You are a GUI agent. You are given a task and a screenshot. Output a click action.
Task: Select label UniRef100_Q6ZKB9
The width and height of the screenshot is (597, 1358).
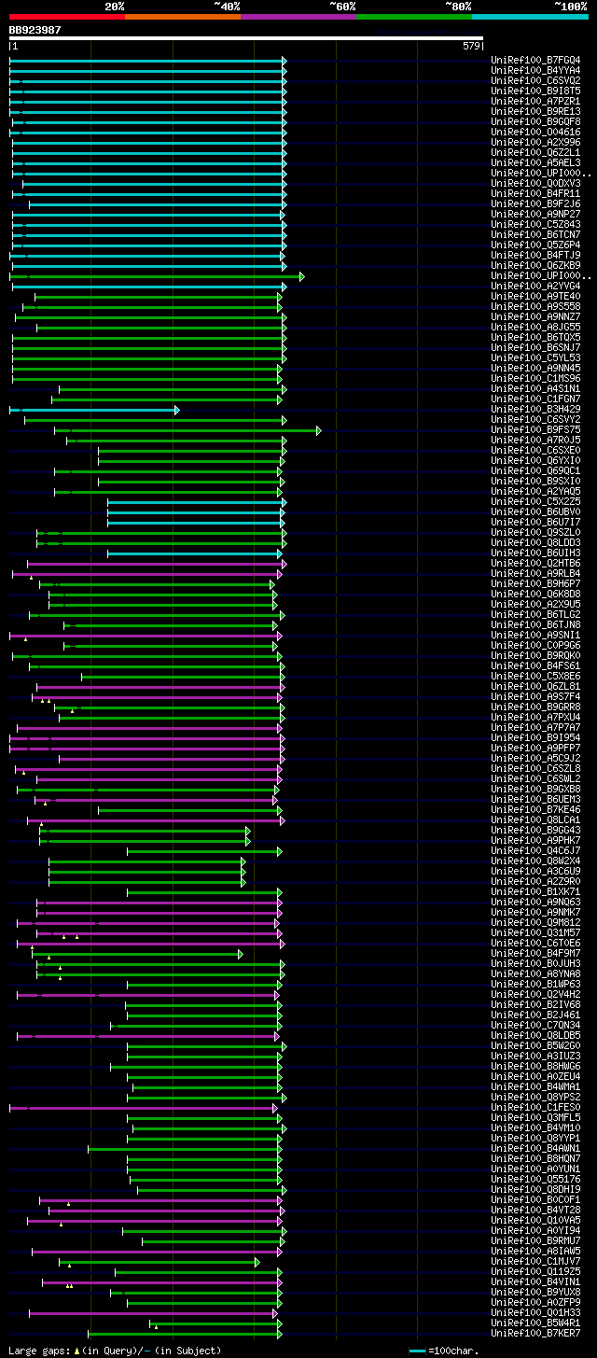point(535,266)
